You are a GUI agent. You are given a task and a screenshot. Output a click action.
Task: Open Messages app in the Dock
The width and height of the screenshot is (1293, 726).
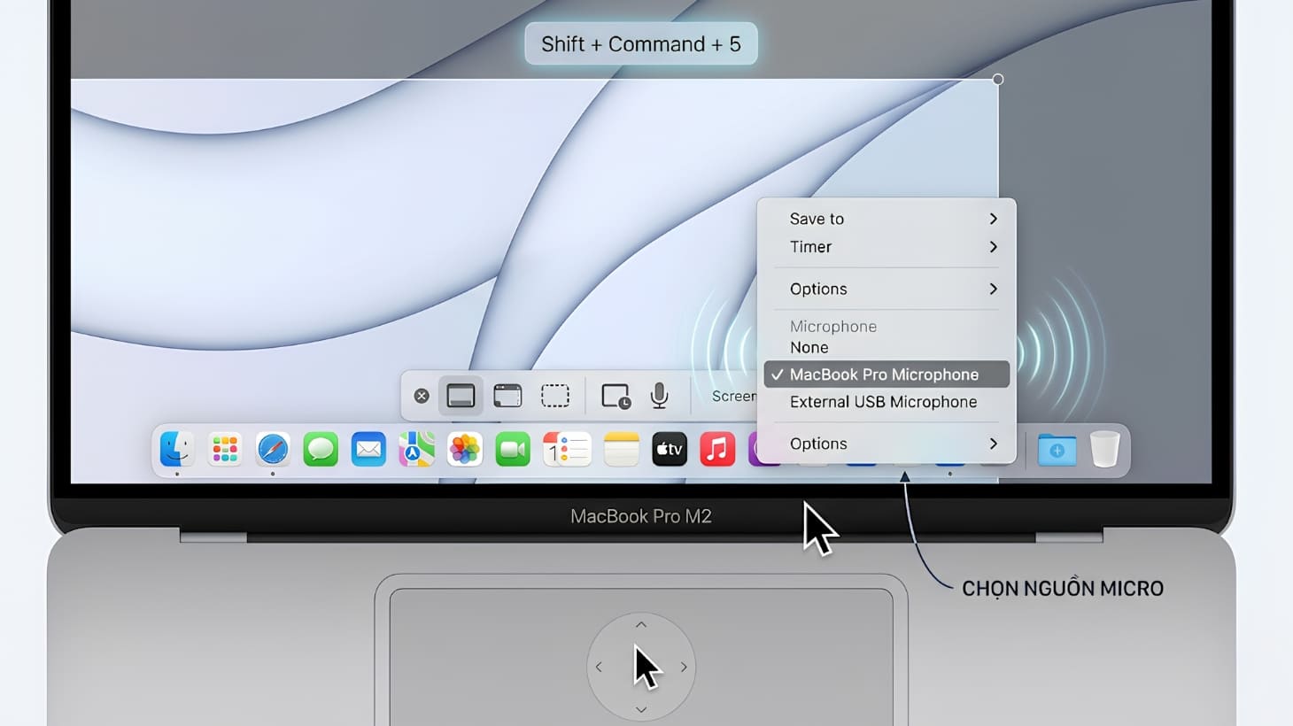[x=321, y=449]
